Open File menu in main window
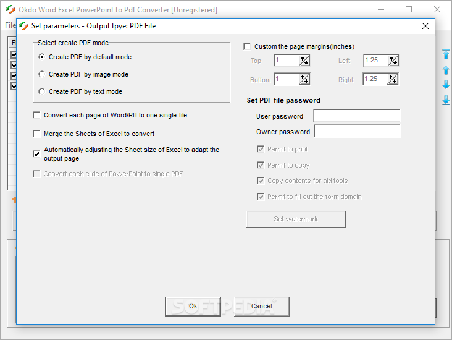 pyautogui.click(x=10, y=25)
